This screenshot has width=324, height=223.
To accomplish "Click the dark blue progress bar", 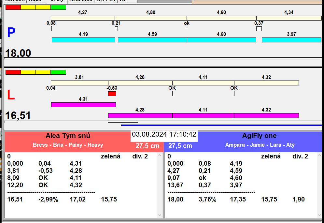I will [x=221, y=125].
